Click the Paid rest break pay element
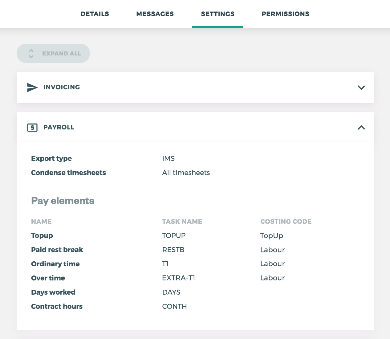This screenshot has width=390, height=339. 57,250
